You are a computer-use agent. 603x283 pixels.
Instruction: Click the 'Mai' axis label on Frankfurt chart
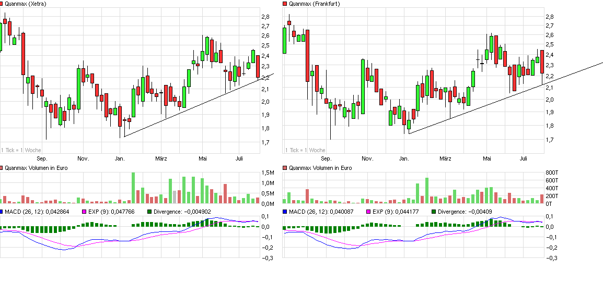pos(487,158)
